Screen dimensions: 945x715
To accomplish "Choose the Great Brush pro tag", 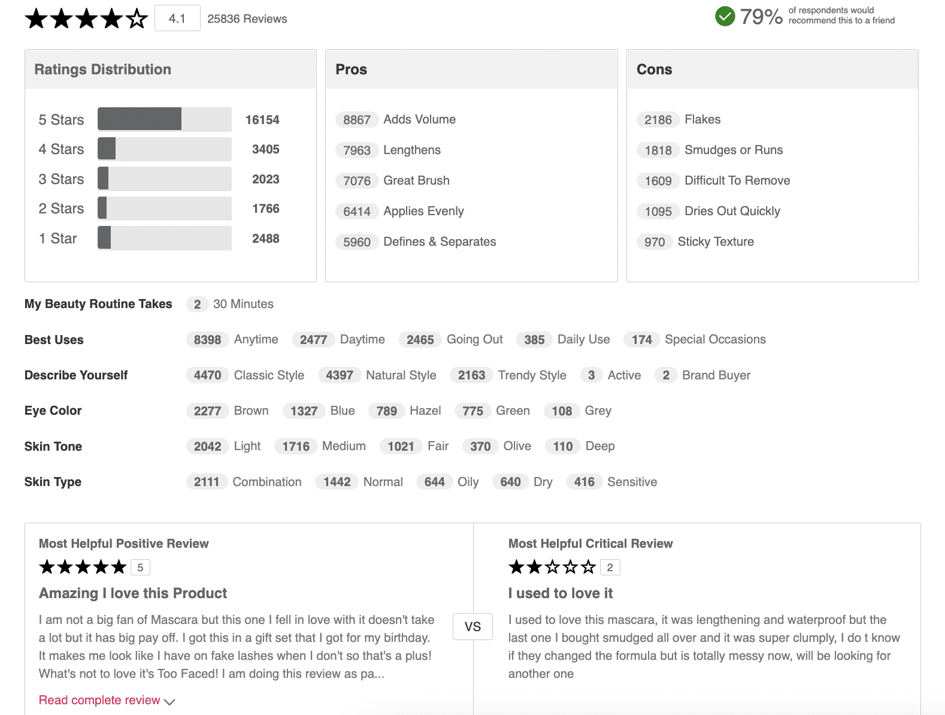I will (416, 180).
